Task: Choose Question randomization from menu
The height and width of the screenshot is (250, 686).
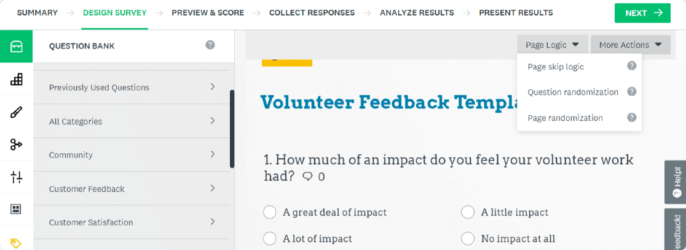Action: (x=573, y=92)
